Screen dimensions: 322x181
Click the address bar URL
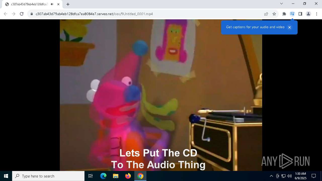(94, 14)
